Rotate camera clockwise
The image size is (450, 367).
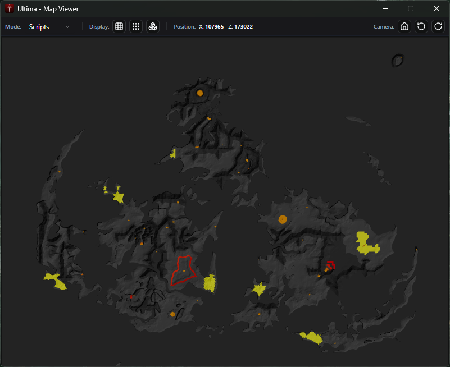[x=438, y=27]
